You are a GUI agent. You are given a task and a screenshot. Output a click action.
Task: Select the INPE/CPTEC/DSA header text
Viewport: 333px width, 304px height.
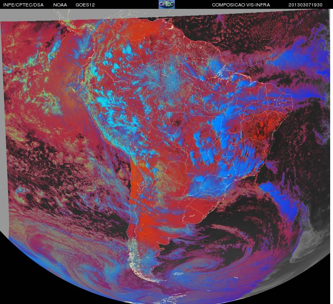point(23,5)
